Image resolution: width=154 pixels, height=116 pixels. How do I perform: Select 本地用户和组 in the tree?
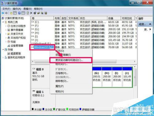point(18,38)
